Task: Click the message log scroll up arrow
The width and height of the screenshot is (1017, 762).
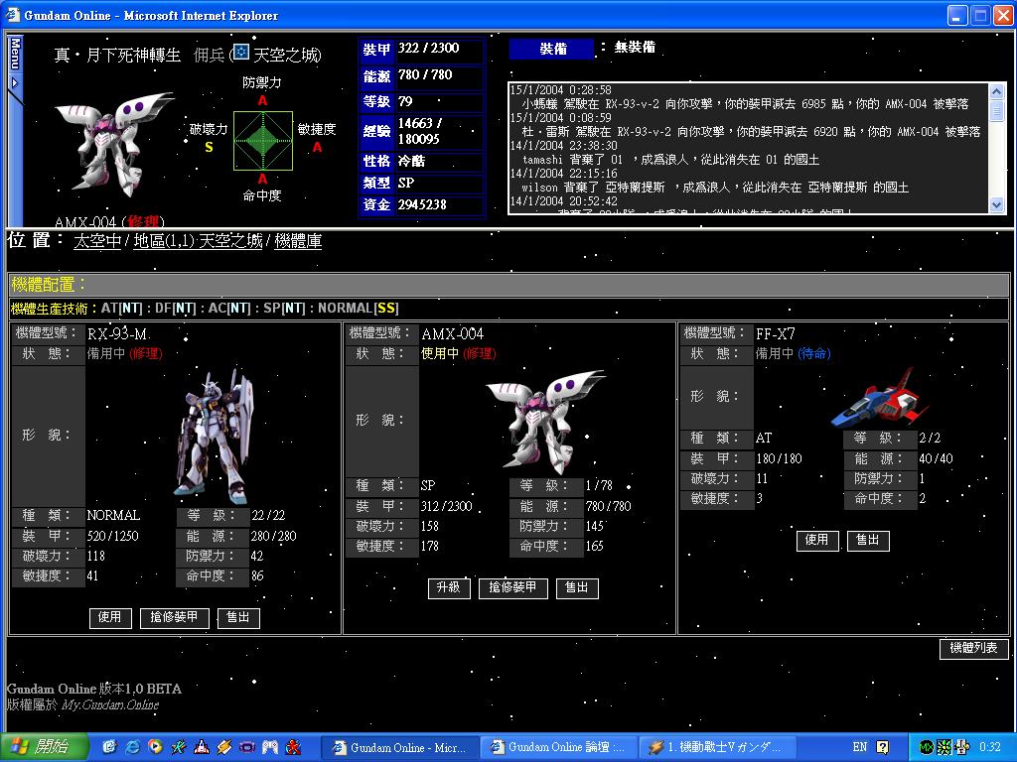Action: pyautogui.click(x=997, y=91)
